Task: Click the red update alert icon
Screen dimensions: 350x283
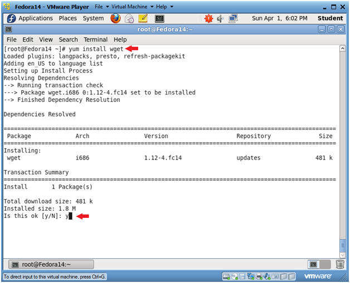Action: click(208, 18)
